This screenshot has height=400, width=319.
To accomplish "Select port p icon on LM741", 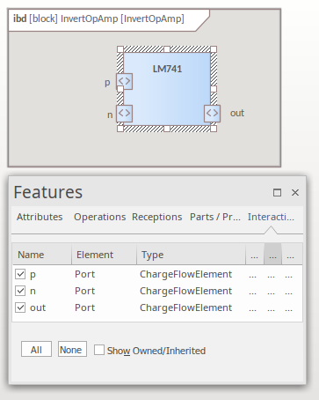I will click(x=124, y=81).
